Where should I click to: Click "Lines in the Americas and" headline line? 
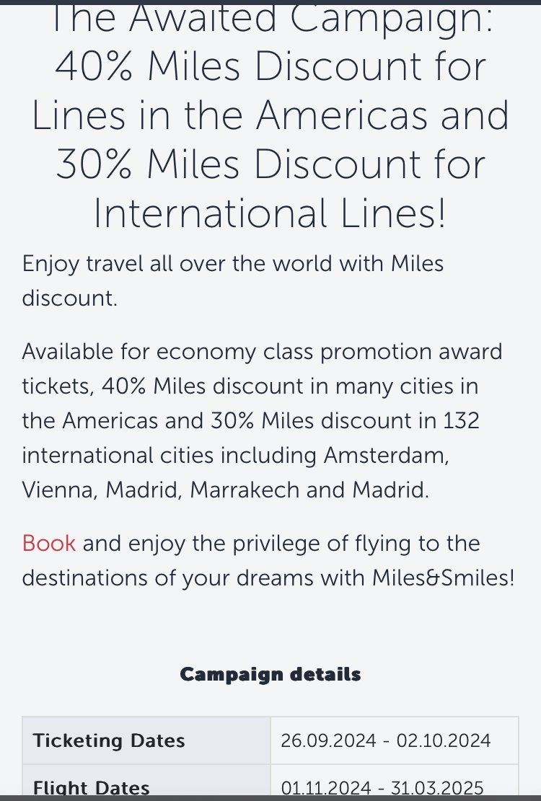coord(270,116)
